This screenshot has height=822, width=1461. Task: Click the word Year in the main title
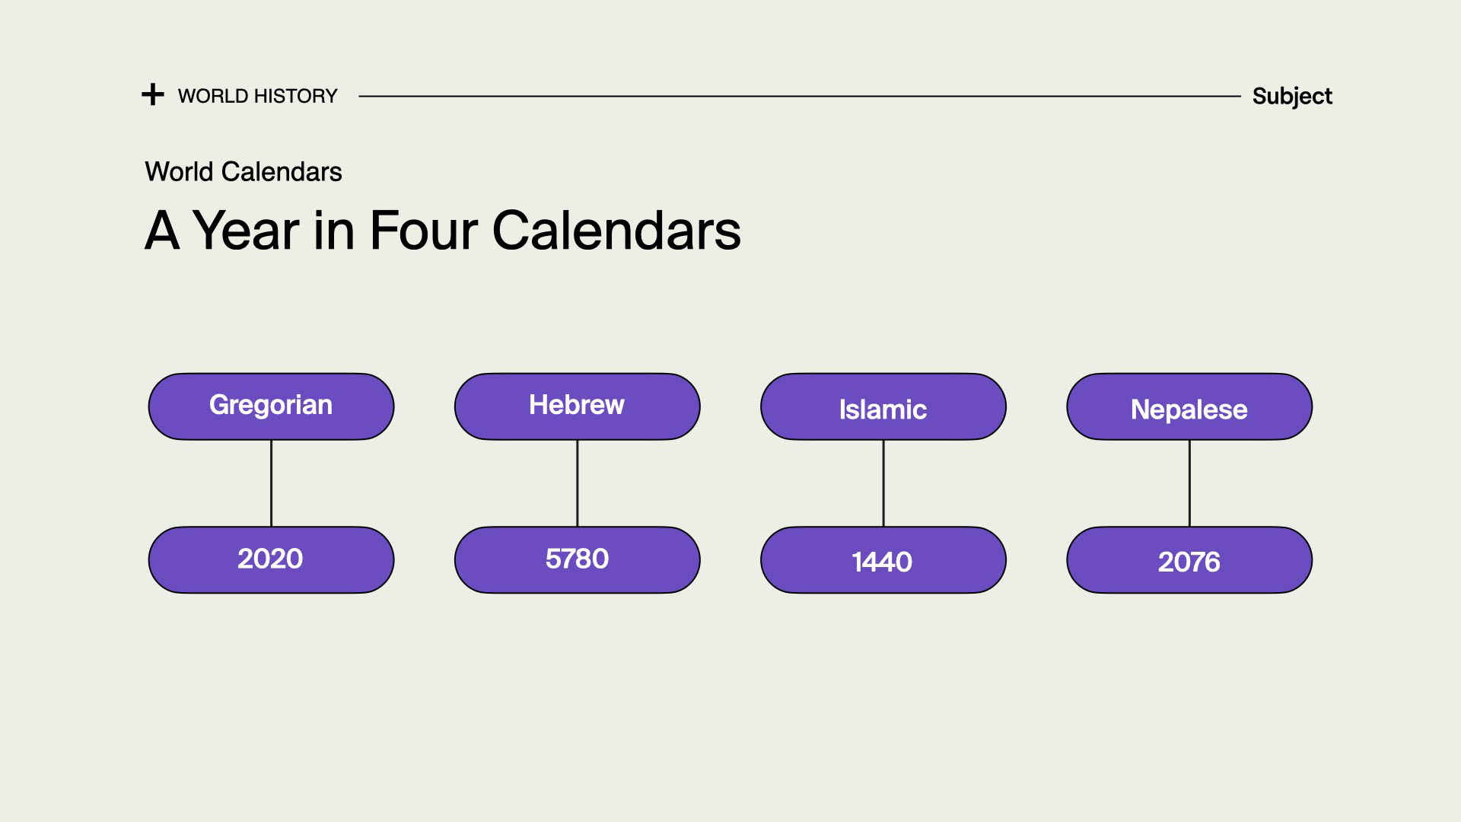[x=245, y=230]
